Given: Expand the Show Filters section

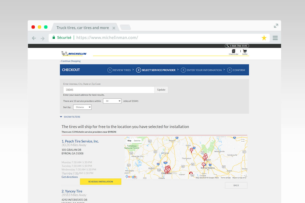Looking at the screenshot, I should pyautogui.click(x=70, y=117).
